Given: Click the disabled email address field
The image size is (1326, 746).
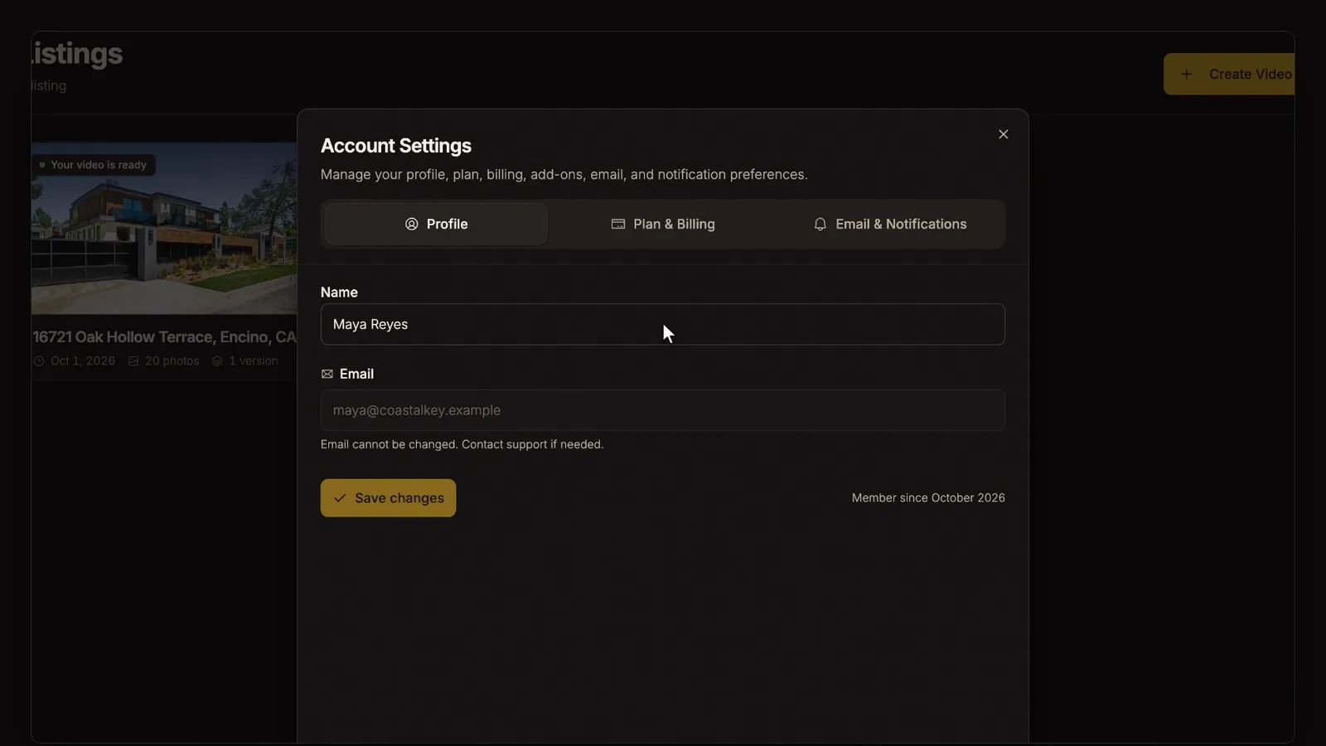Looking at the screenshot, I should tap(663, 410).
